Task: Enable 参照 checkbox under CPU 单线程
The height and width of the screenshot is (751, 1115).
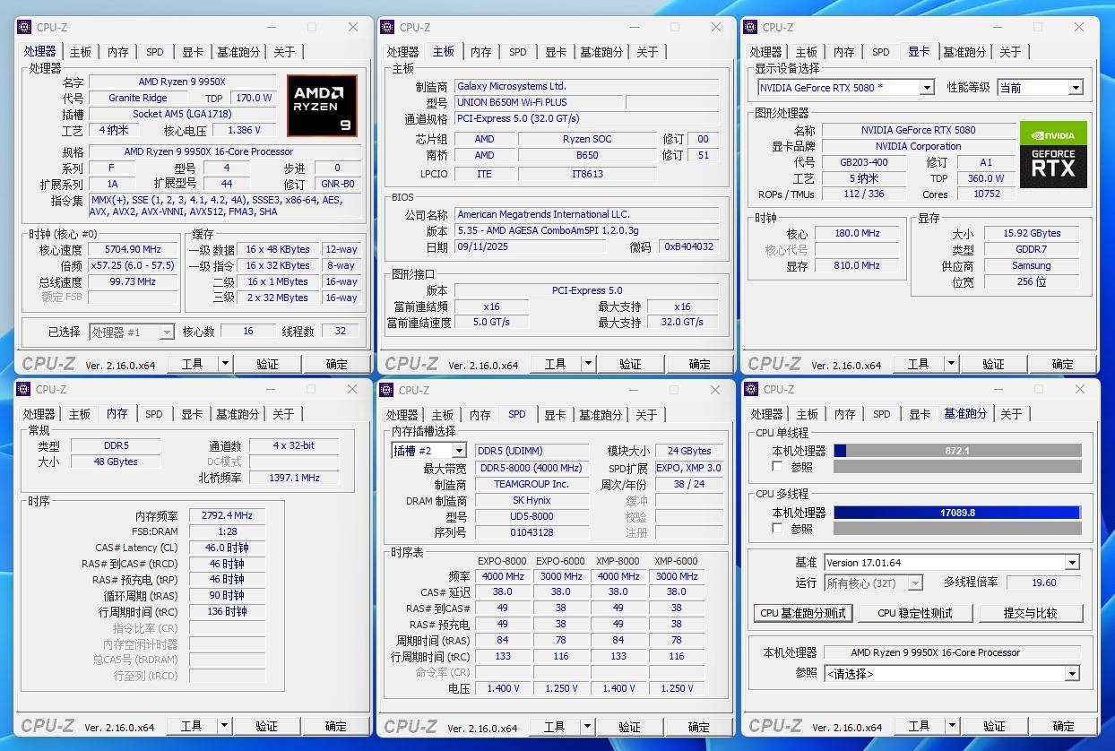Action: point(777,467)
